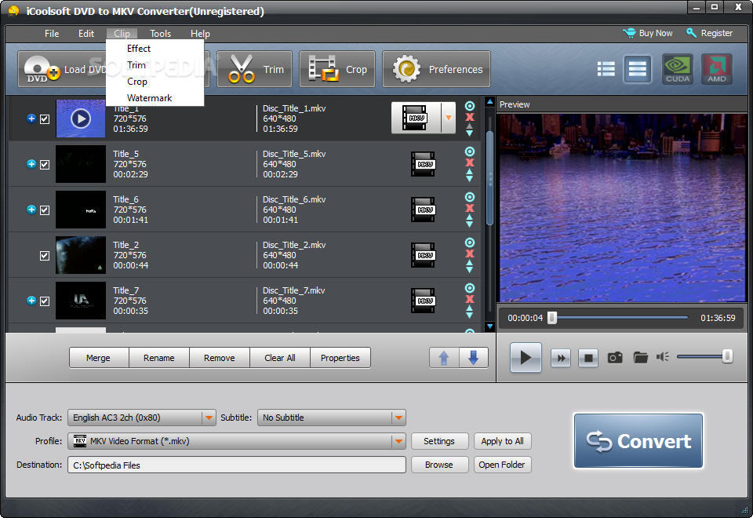This screenshot has height=518, width=753.
Task: Open Properties of selected title
Action: (340, 358)
